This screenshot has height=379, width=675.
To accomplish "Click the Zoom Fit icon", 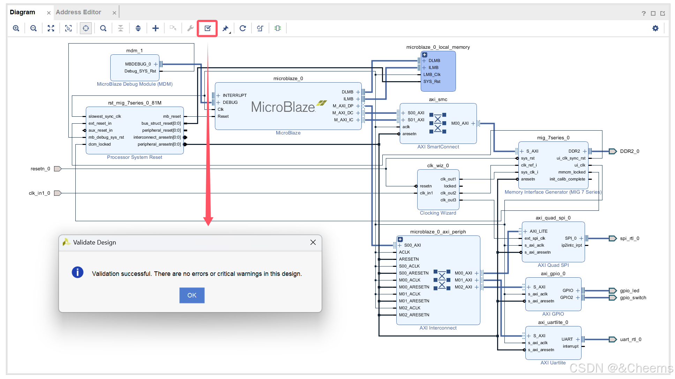I will (51, 28).
